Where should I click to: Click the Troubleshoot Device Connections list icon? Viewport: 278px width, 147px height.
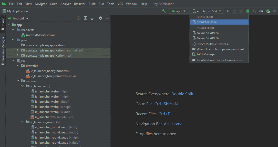pyautogui.click(x=194, y=60)
